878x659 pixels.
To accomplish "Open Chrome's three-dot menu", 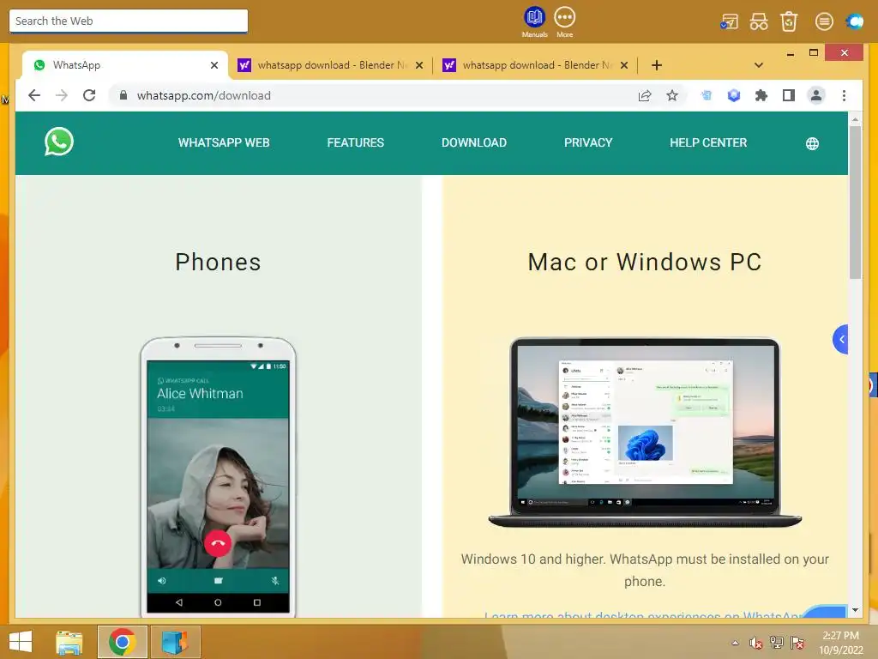I will 844,95.
